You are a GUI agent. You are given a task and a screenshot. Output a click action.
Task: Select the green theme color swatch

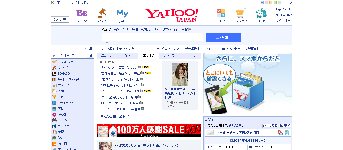tap(275, 2)
